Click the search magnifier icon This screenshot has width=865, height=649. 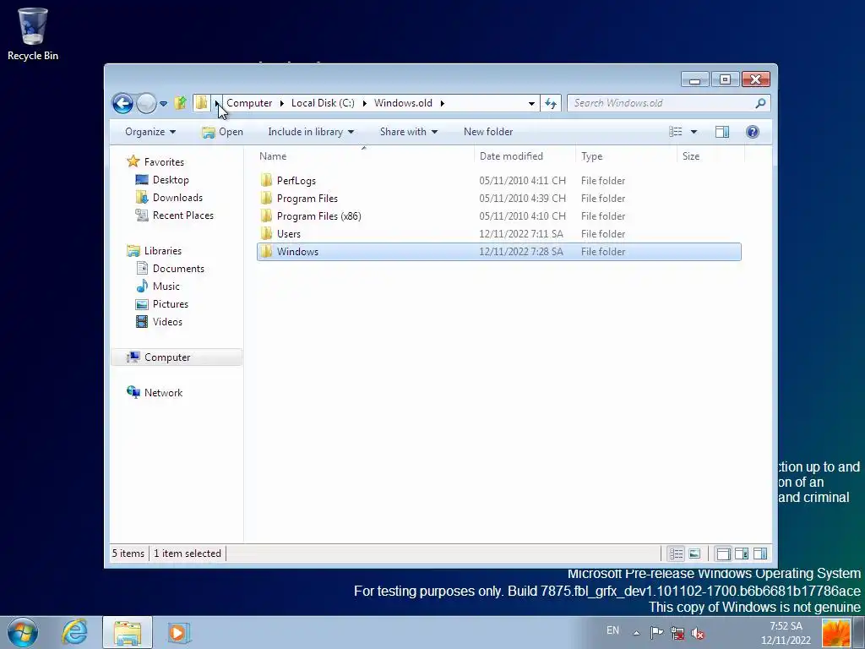click(x=760, y=103)
